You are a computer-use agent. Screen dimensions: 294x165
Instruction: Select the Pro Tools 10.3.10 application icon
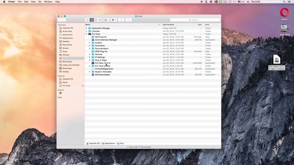[93, 63]
